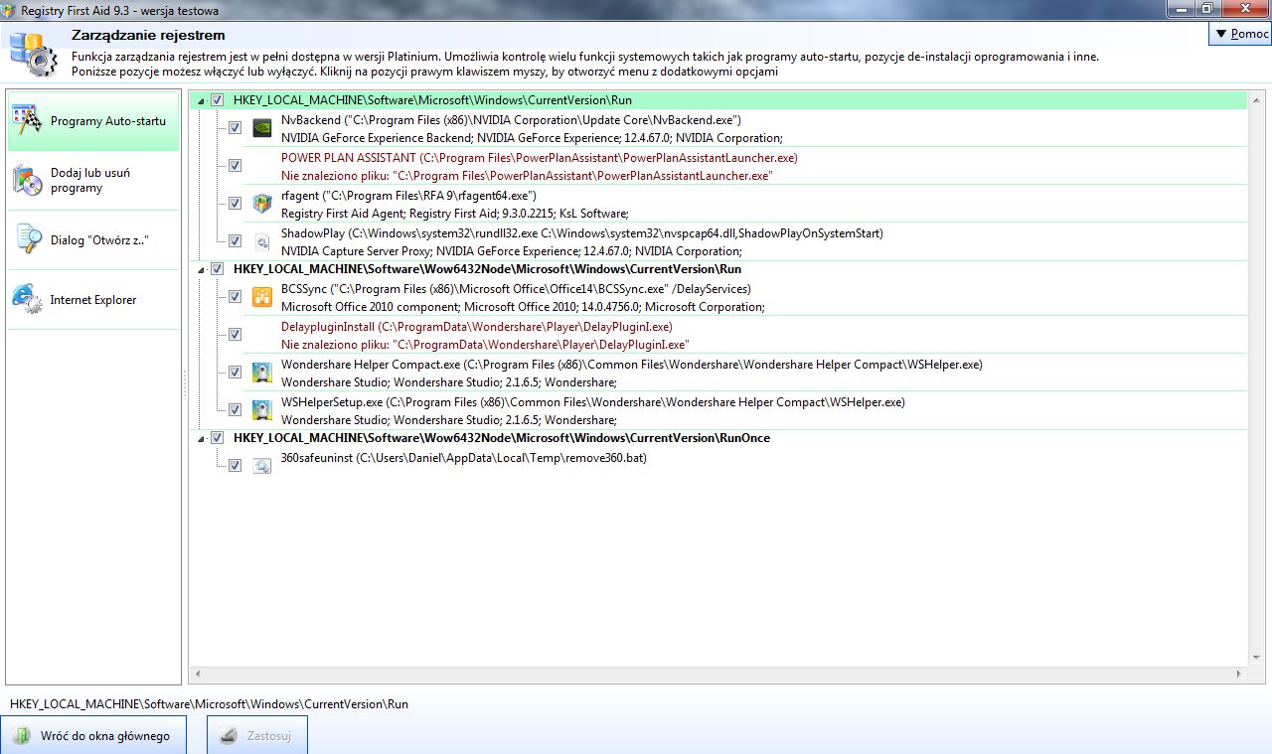Click the sidebar splitter handle
Image resolution: width=1272 pixels, height=754 pixels.
click(x=185, y=386)
